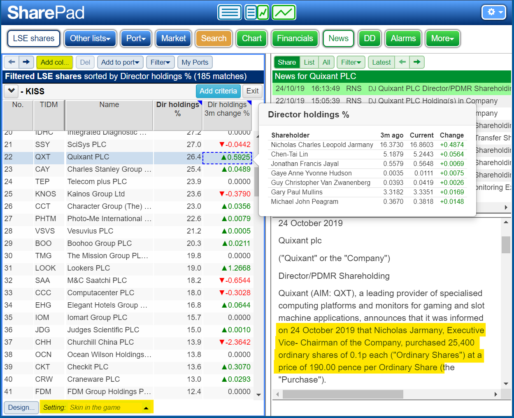514x418 pixels.
Task: Open the Chart tab
Action: (252, 38)
